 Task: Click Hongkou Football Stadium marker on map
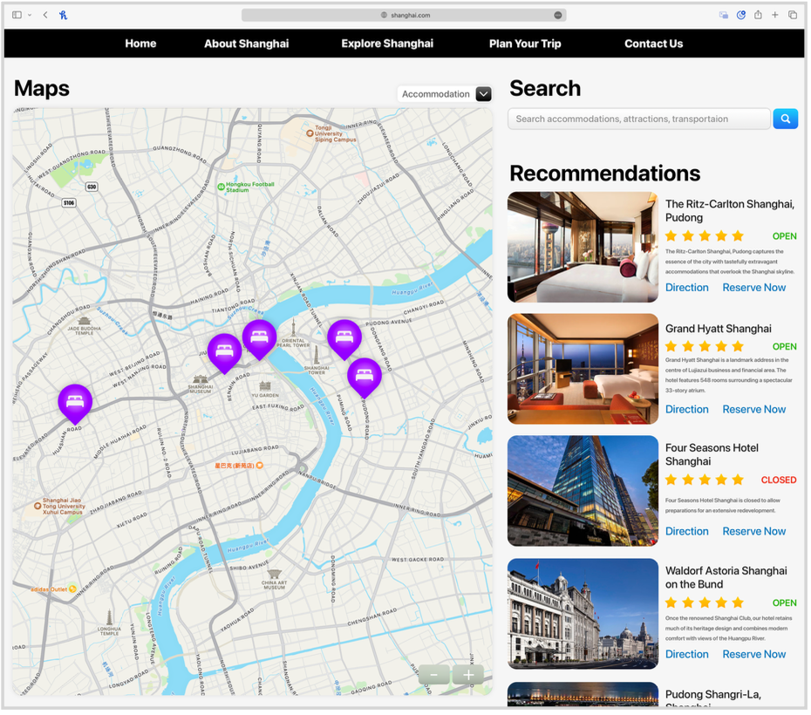pyautogui.click(x=247, y=187)
